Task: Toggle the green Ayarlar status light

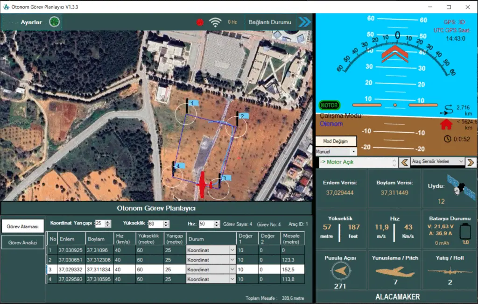Action: point(54,22)
